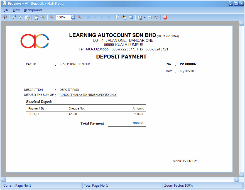This screenshot has height=190, width=245.
Task: Click the Quick Print printer icon
Action: click(21, 17)
